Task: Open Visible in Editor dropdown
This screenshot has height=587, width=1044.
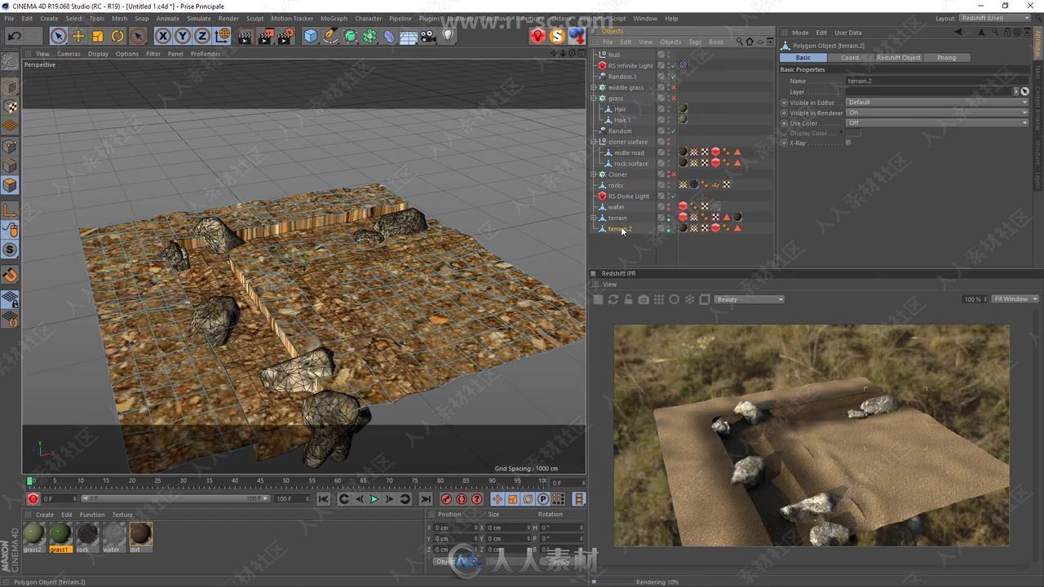Action: coord(936,102)
